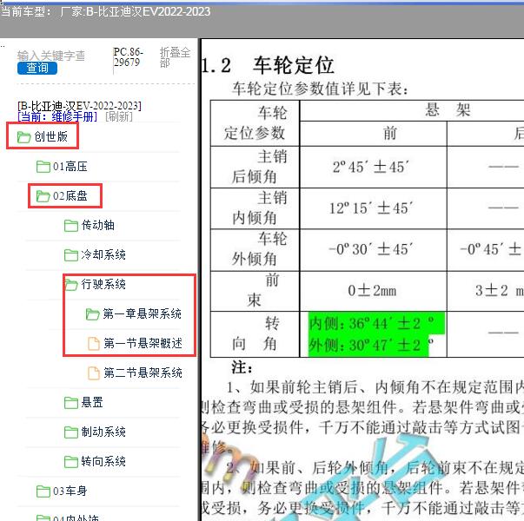
Task: Click the 当前：维修手册 link
Action: pos(57,116)
